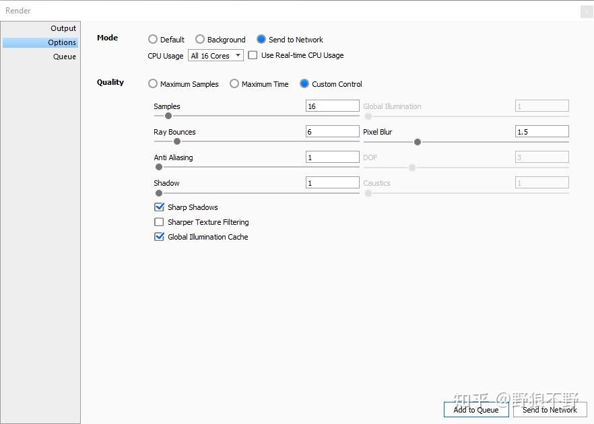Image resolution: width=594 pixels, height=424 pixels.
Task: Close the Render dialog window
Action: (x=586, y=11)
